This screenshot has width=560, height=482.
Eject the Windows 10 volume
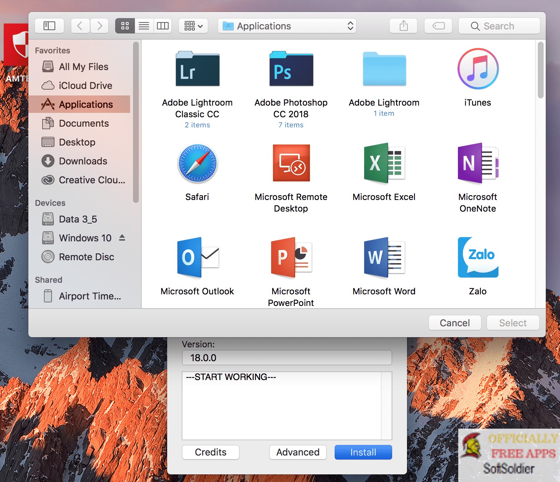click(122, 238)
